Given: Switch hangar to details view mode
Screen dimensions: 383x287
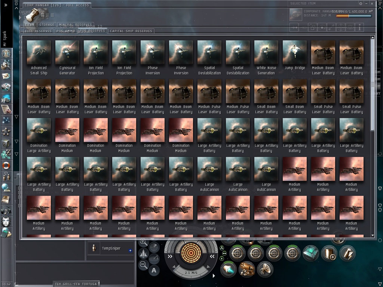Looking at the screenshot, I should point(48,15).
